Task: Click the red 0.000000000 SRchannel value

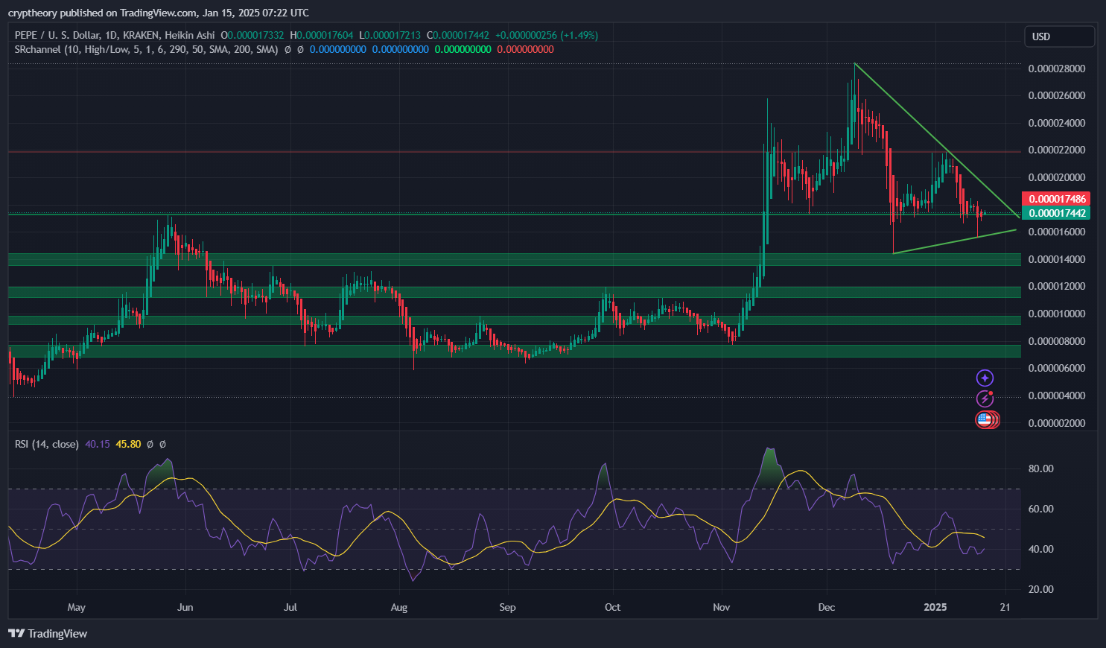Action: [525, 49]
